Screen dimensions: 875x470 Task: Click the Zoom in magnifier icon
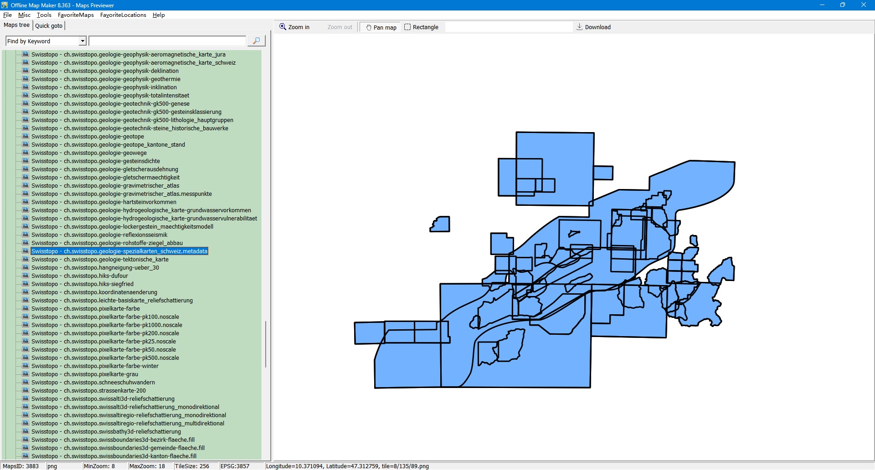283,27
